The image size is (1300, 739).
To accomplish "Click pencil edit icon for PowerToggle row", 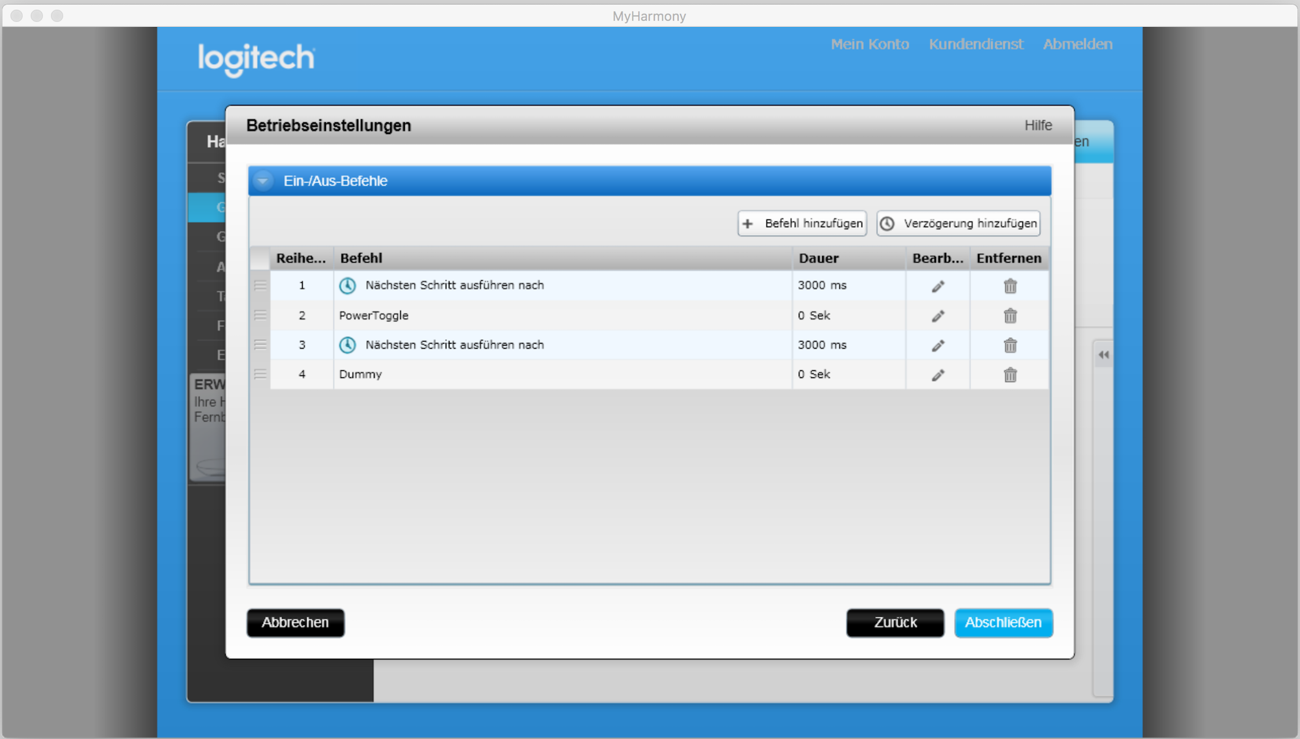I will 938,316.
